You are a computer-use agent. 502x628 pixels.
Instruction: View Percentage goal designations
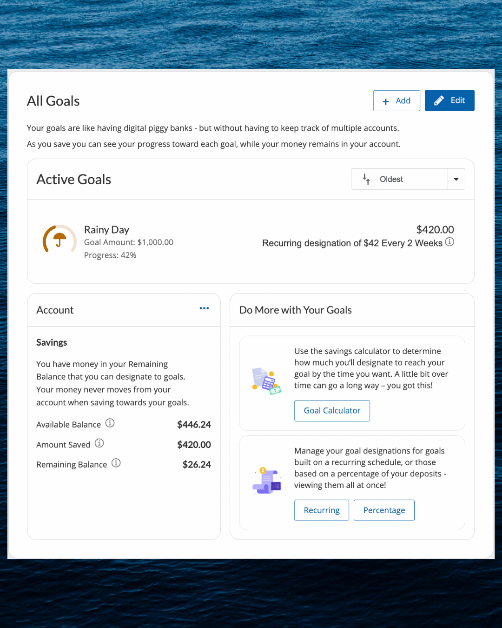coord(384,510)
